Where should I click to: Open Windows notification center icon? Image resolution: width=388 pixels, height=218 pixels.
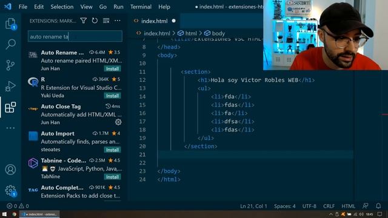tap(380, 214)
